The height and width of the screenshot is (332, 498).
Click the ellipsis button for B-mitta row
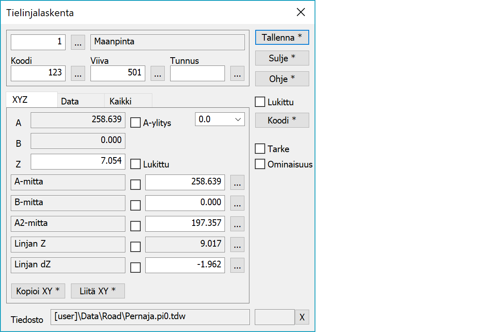(237, 203)
